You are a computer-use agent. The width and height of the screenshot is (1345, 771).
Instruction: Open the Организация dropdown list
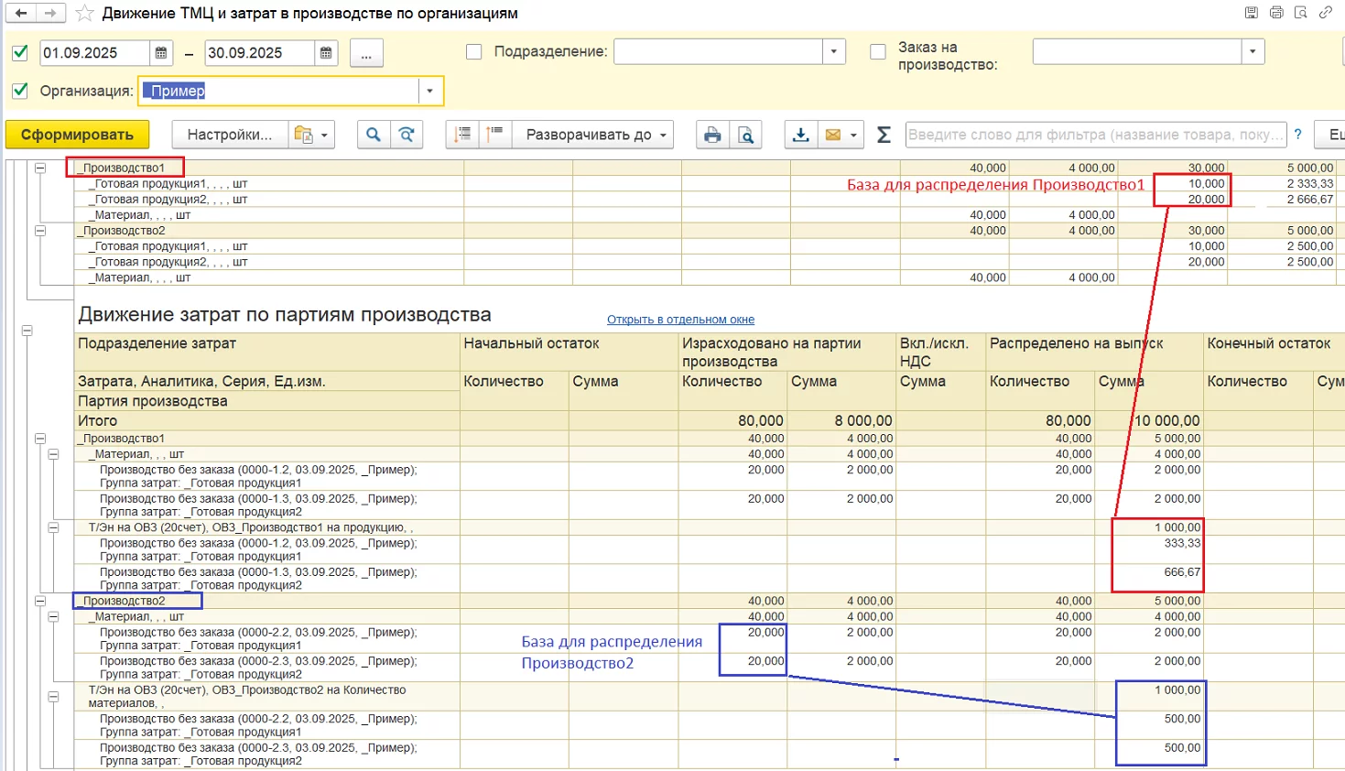coord(430,91)
